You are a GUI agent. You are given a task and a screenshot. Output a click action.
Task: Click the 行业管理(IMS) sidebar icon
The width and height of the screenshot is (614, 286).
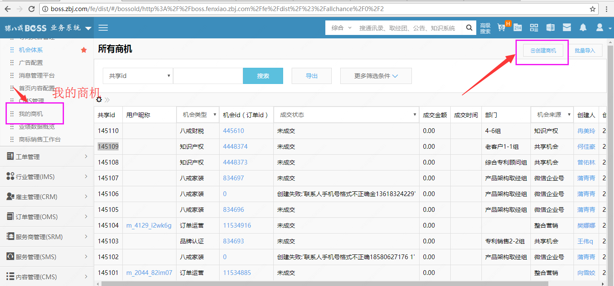pyautogui.click(x=10, y=176)
